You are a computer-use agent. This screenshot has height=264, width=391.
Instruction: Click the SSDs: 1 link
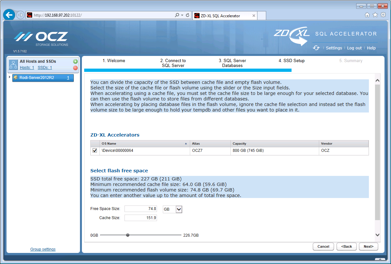[x=45, y=68]
